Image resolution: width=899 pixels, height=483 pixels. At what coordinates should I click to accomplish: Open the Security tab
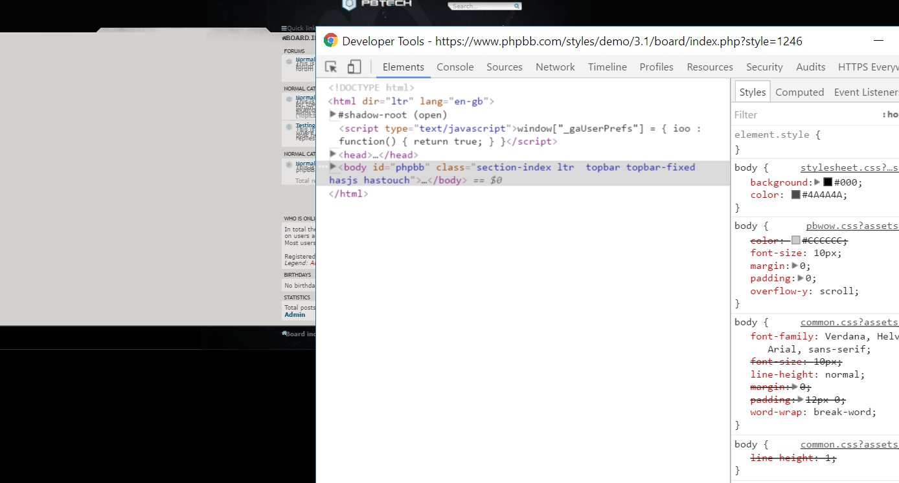pyautogui.click(x=764, y=67)
